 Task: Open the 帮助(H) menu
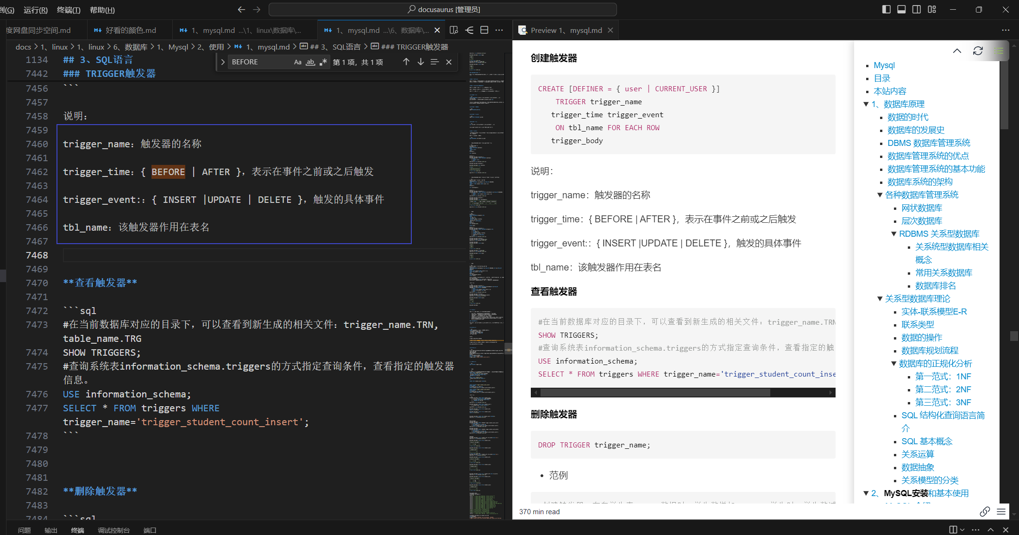102,10
